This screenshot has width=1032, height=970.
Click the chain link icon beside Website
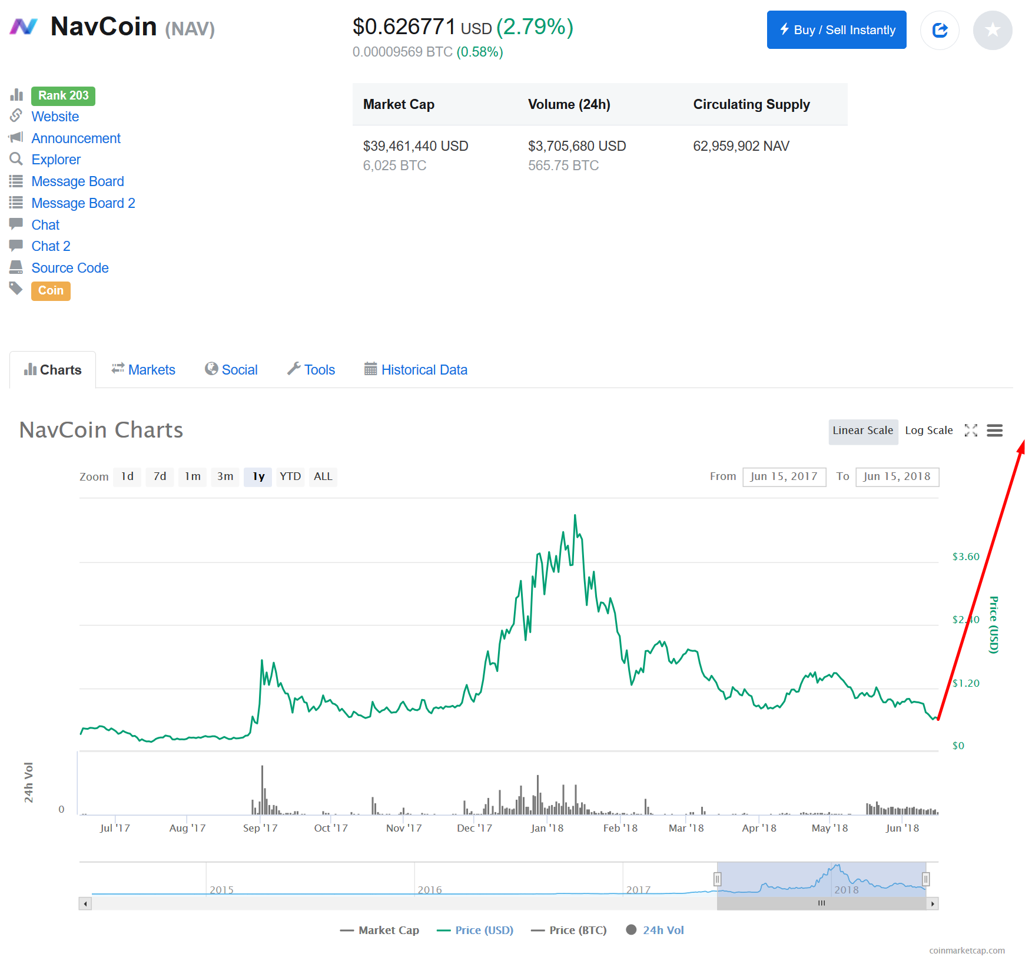pyautogui.click(x=16, y=115)
